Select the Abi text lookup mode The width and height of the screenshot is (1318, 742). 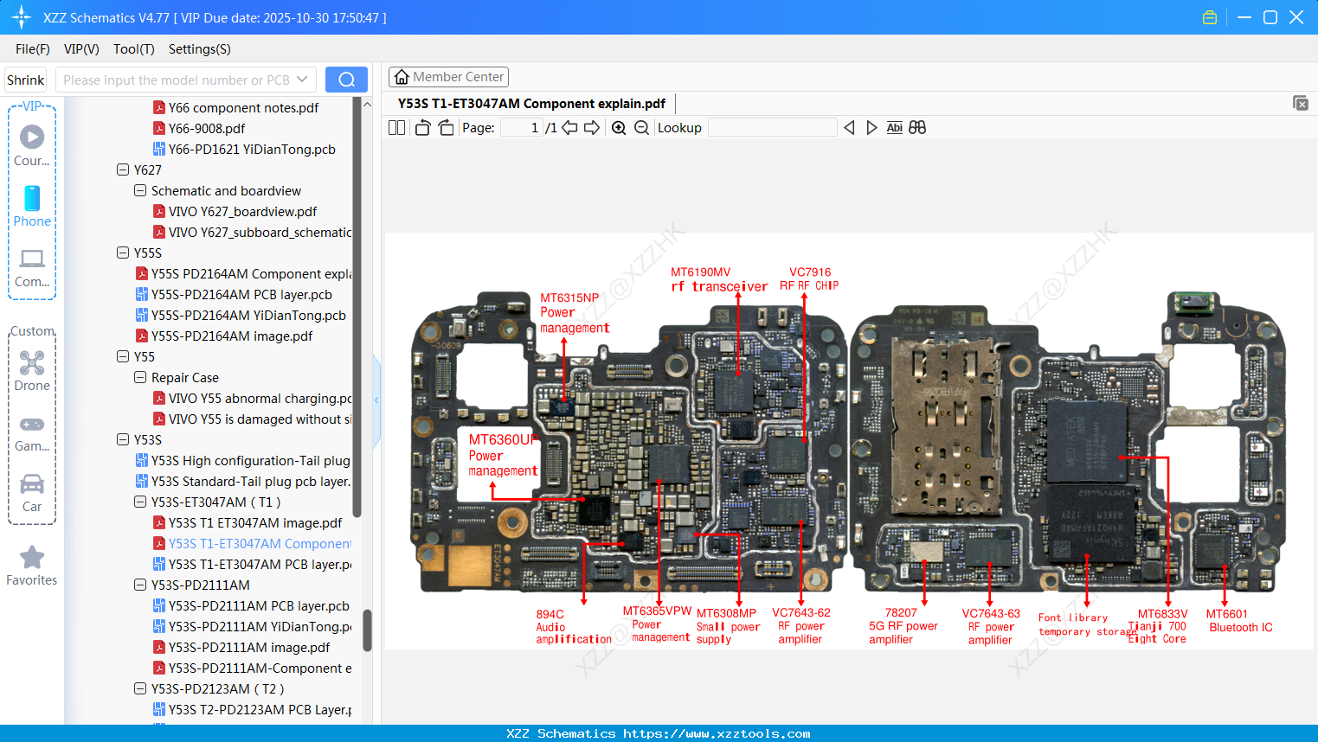pyautogui.click(x=894, y=127)
